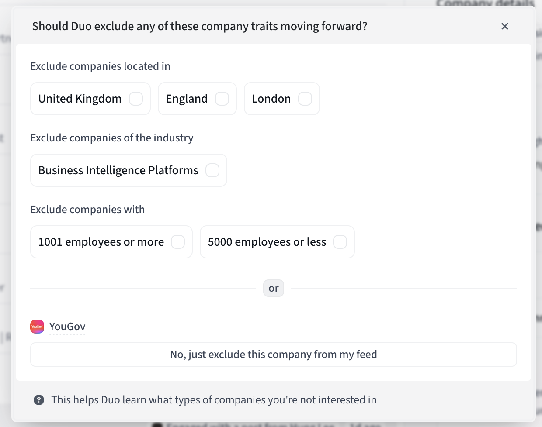Click the 'Business Intelligence Platforms' label text

click(118, 170)
